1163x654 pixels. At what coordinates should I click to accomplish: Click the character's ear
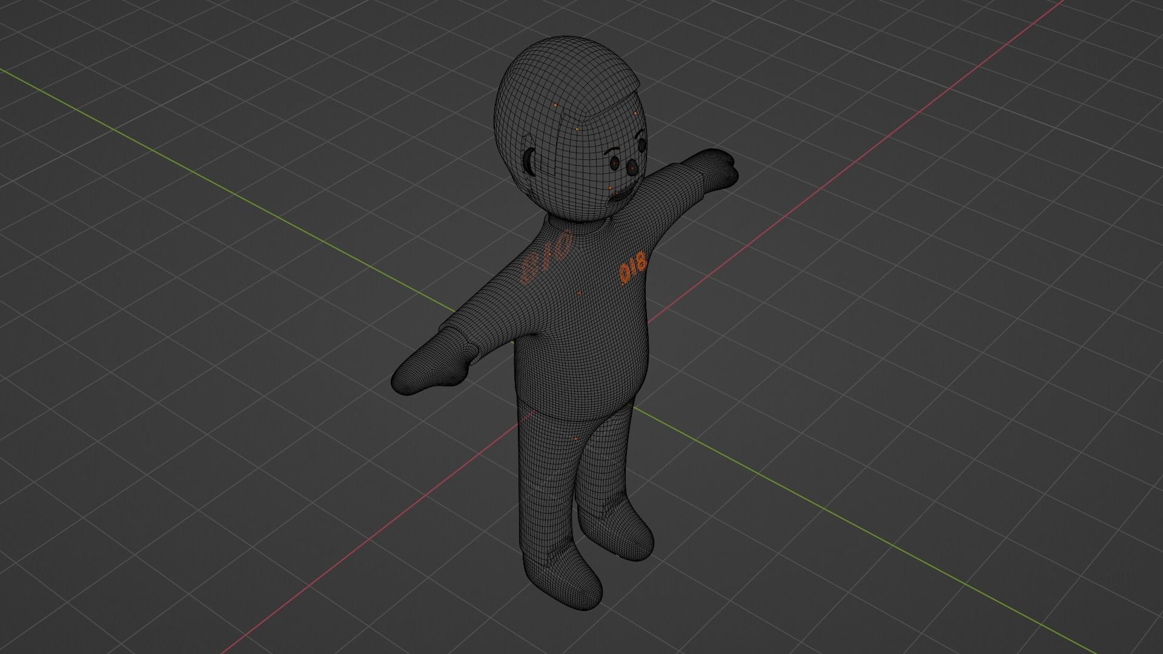click(530, 162)
